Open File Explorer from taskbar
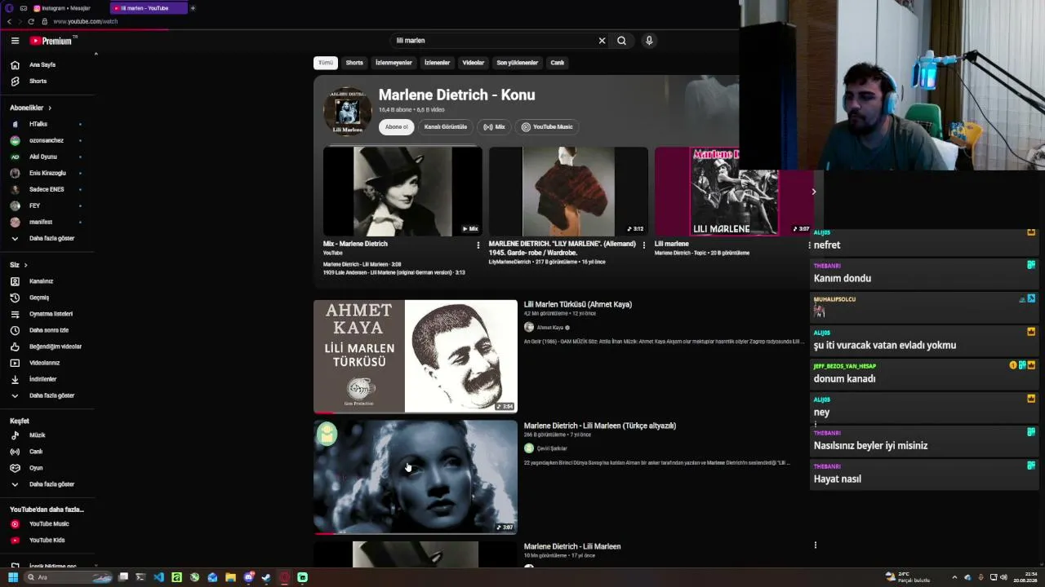 click(230, 577)
